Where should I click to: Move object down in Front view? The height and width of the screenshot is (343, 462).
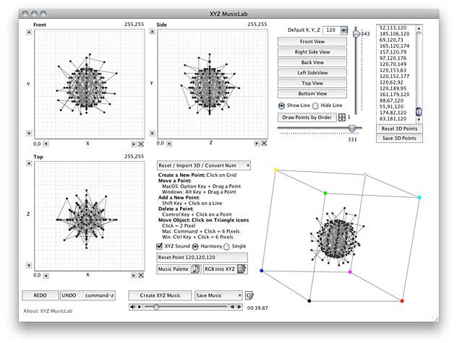pyautogui.click(x=29, y=134)
